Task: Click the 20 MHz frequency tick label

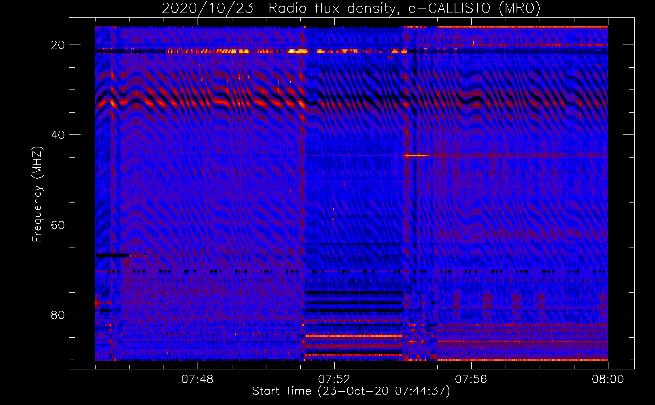Action: tap(58, 45)
